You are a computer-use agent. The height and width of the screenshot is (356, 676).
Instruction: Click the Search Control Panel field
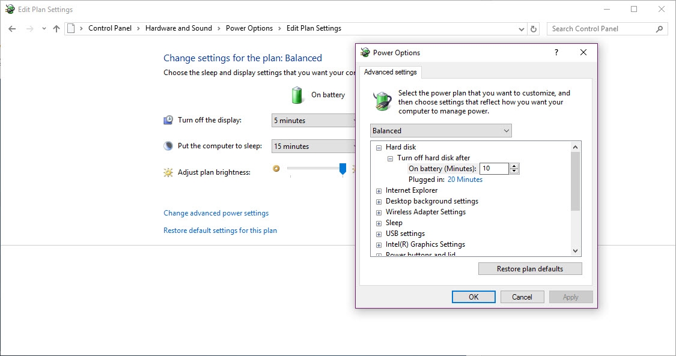(x=607, y=29)
